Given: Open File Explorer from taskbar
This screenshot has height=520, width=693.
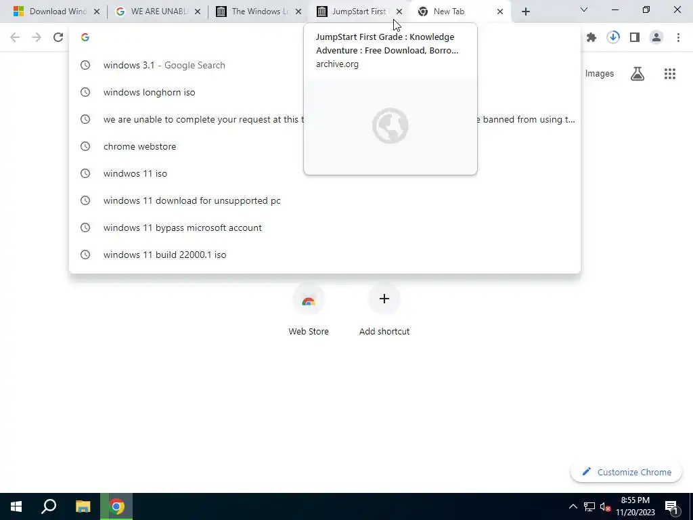Looking at the screenshot, I should [x=83, y=506].
